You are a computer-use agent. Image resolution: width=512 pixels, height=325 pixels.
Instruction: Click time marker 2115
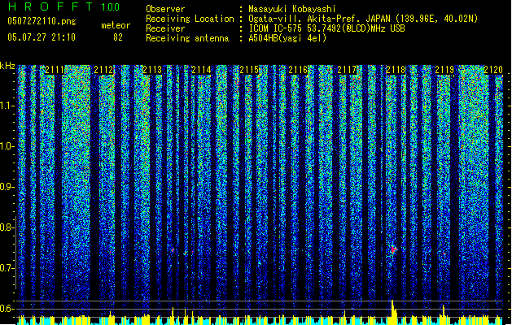[249, 70]
